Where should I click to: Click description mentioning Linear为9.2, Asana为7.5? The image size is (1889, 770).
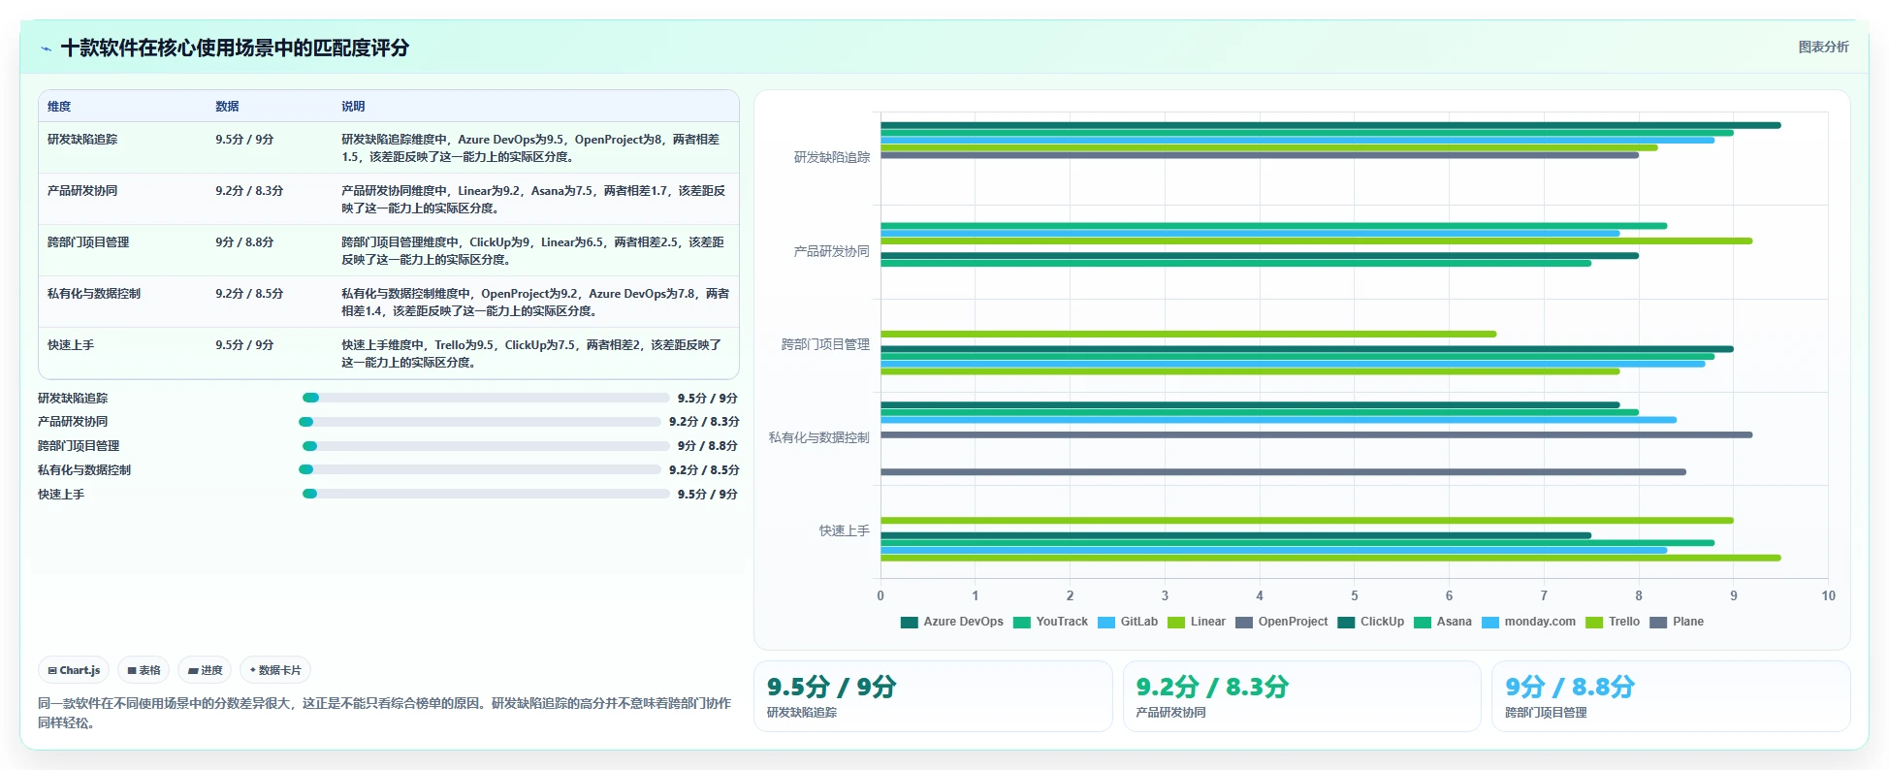pos(533,200)
